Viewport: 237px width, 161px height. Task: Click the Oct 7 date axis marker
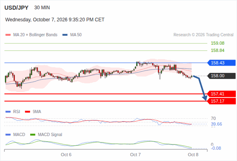click(x=135, y=155)
